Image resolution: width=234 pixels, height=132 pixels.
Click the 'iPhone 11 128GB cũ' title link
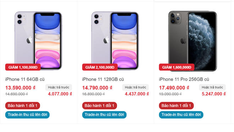tap(103, 79)
